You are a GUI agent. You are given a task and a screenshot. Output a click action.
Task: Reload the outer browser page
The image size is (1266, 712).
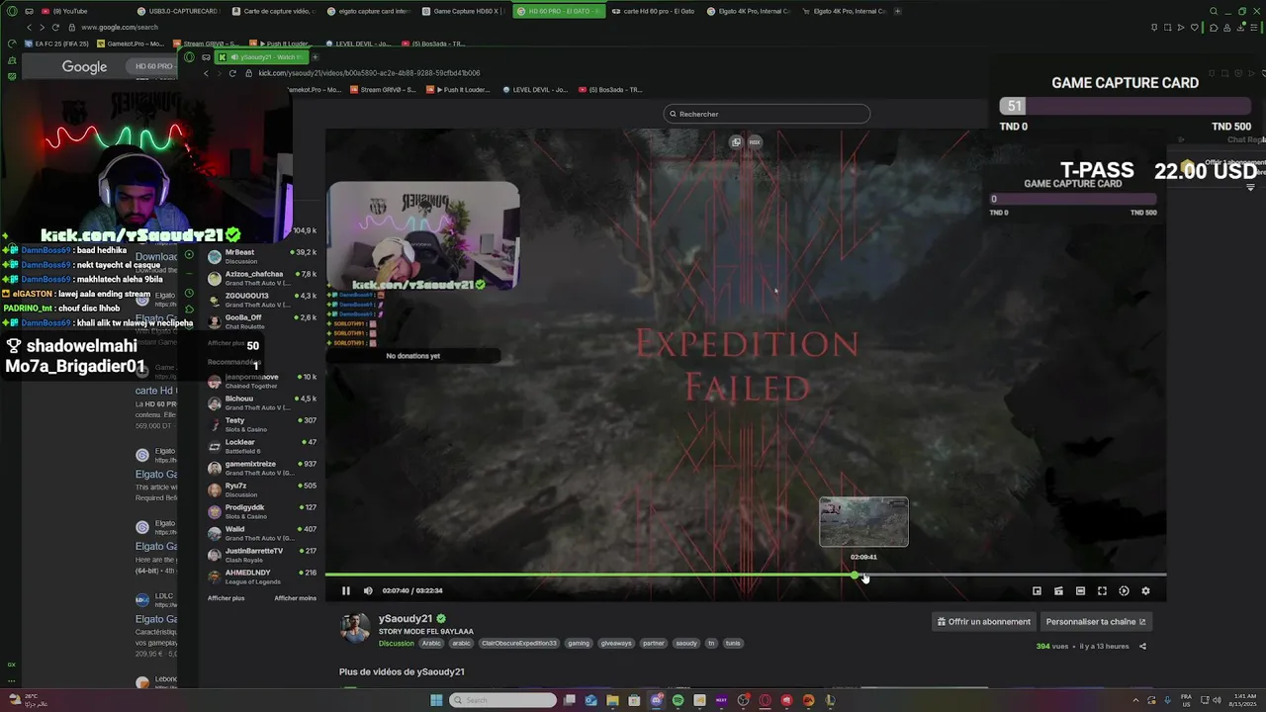tap(55, 28)
